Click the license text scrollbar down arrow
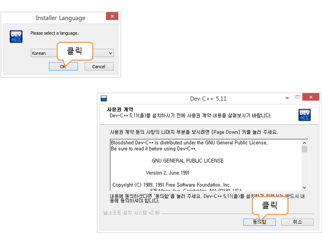Image resolution: width=322 pixels, height=241 pixels. (304, 187)
